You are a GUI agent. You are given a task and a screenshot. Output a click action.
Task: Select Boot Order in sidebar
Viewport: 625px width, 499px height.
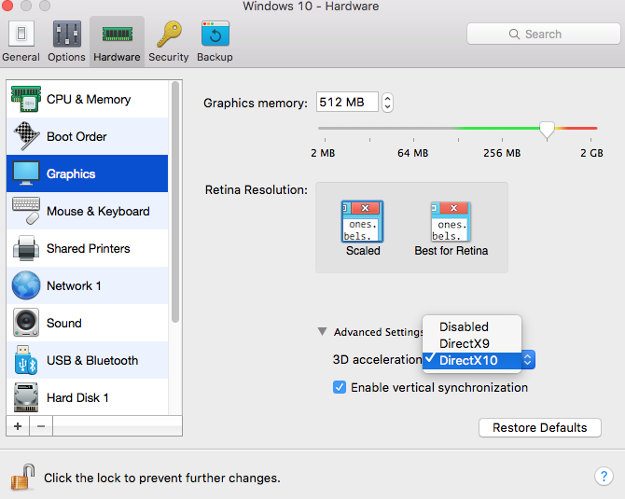point(76,137)
